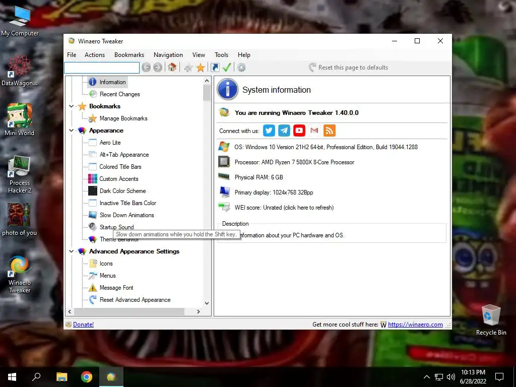Image resolution: width=516 pixels, height=387 pixels.
Task: Open the Help menu
Action: [244, 55]
